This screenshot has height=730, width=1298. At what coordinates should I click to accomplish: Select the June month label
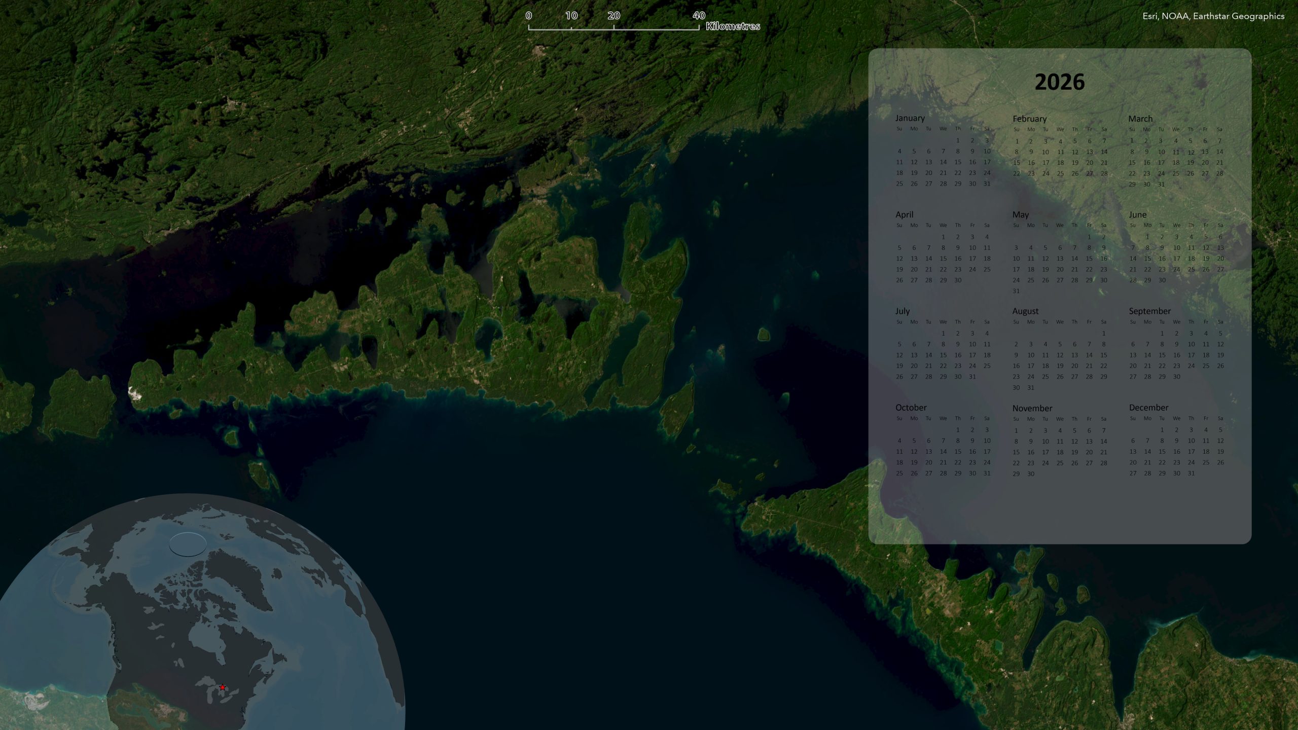coord(1137,215)
